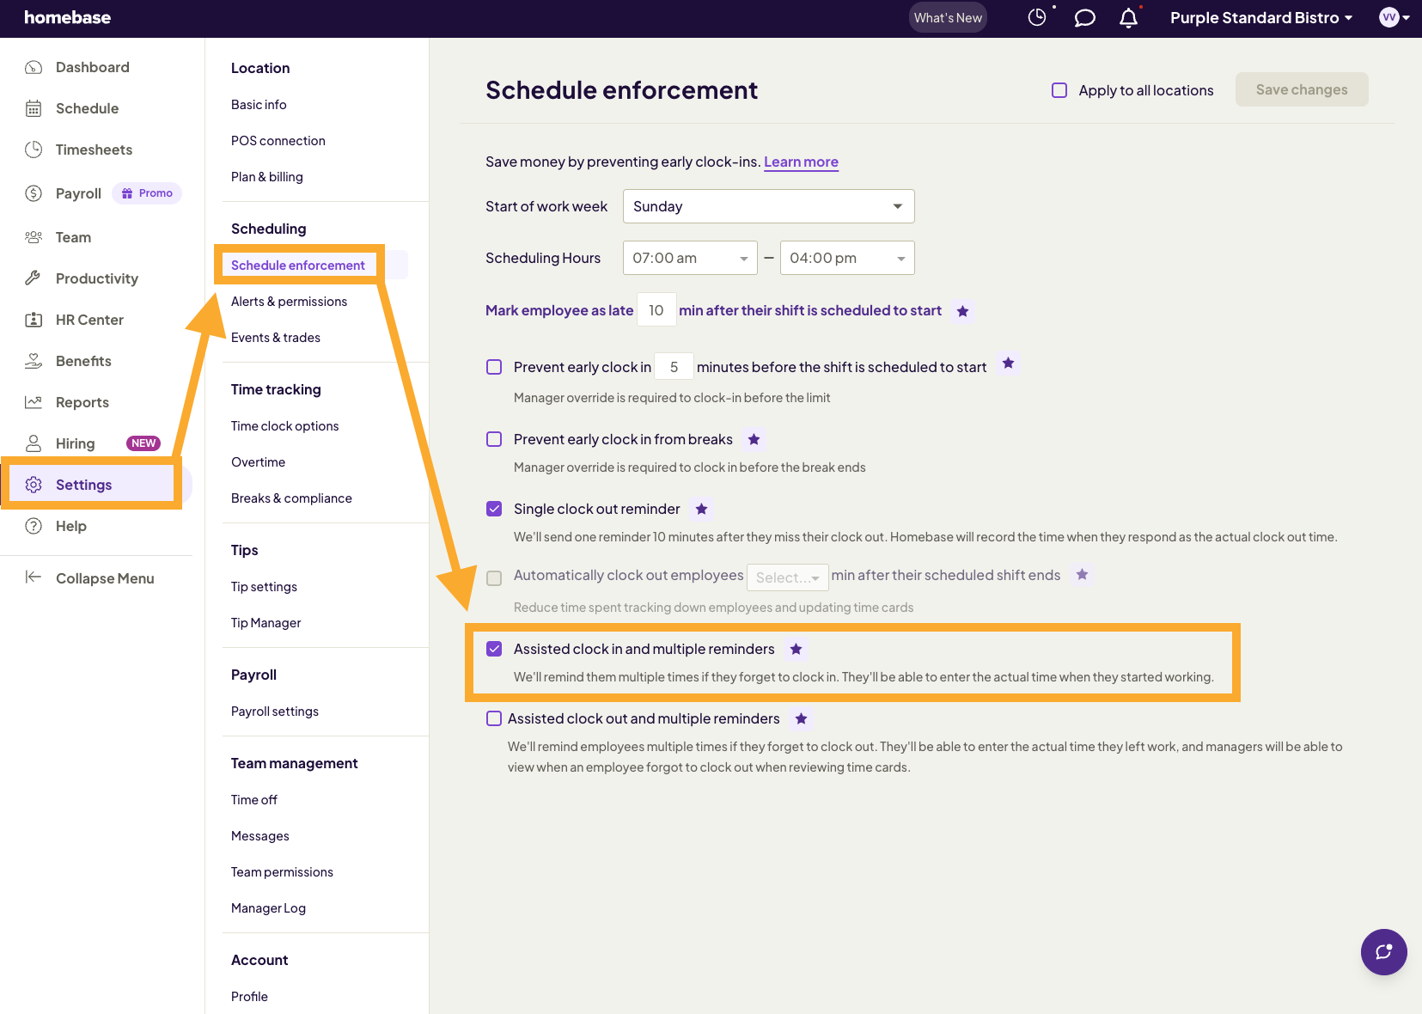Open the 07:00 am scheduling hours dropdown
Viewport: 1422px width, 1014px height.
pyautogui.click(x=690, y=258)
